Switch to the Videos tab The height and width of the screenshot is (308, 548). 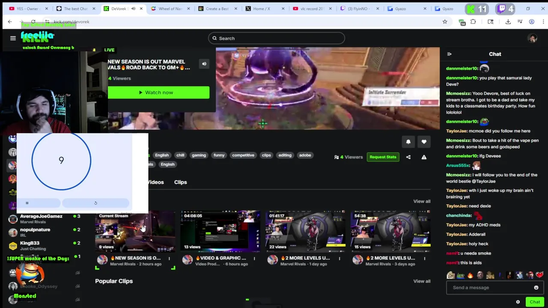[155, 182]
